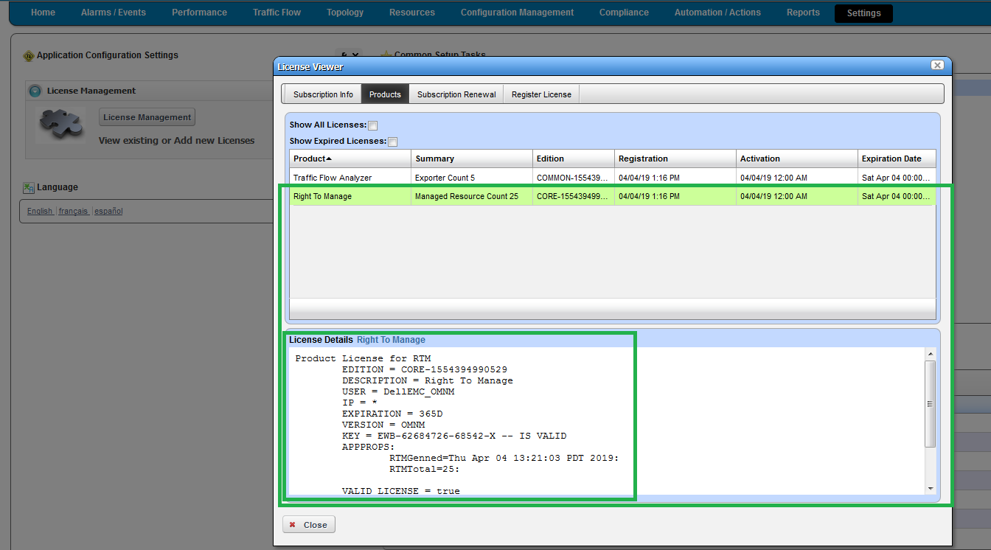991x550 pixels.
Task: Click the Common Setup Tasks star icon
Action: pos(386,54)
